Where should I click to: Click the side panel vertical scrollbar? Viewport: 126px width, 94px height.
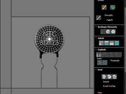pos(125,40)
